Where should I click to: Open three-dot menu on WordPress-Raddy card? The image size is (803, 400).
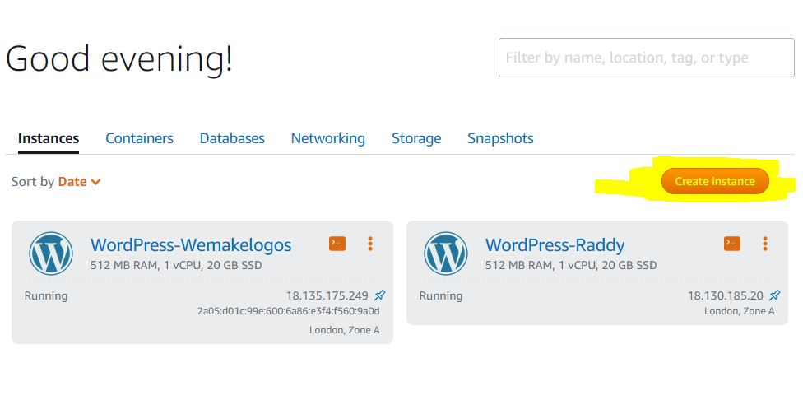[764, 244]
